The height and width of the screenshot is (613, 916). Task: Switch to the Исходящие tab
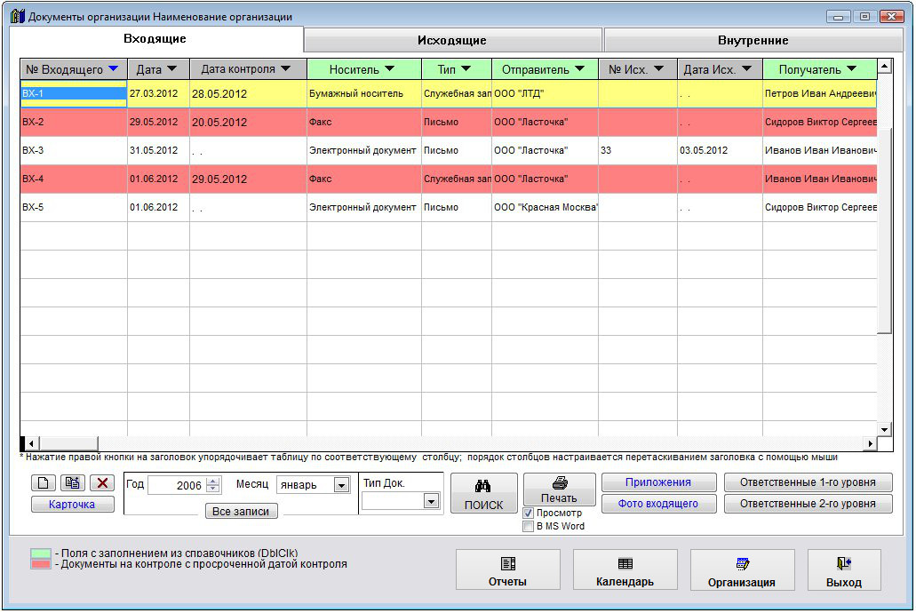click(x=452, y=41)
